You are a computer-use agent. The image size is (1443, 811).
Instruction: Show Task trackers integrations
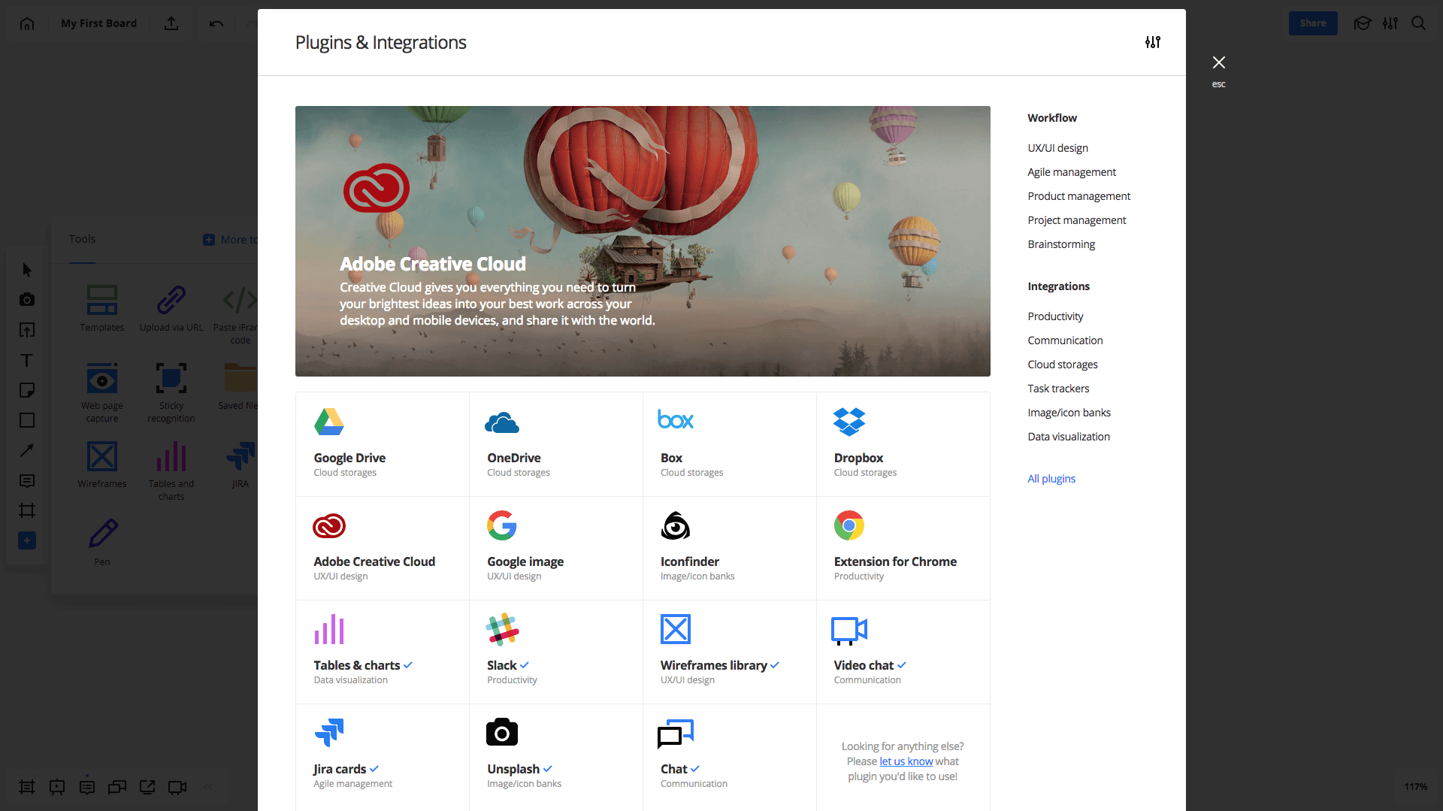(x=1058, y=389)
